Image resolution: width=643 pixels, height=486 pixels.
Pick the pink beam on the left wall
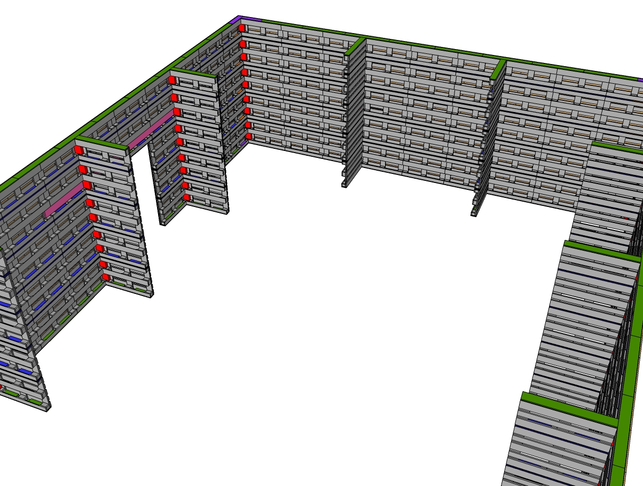(64, 200)
